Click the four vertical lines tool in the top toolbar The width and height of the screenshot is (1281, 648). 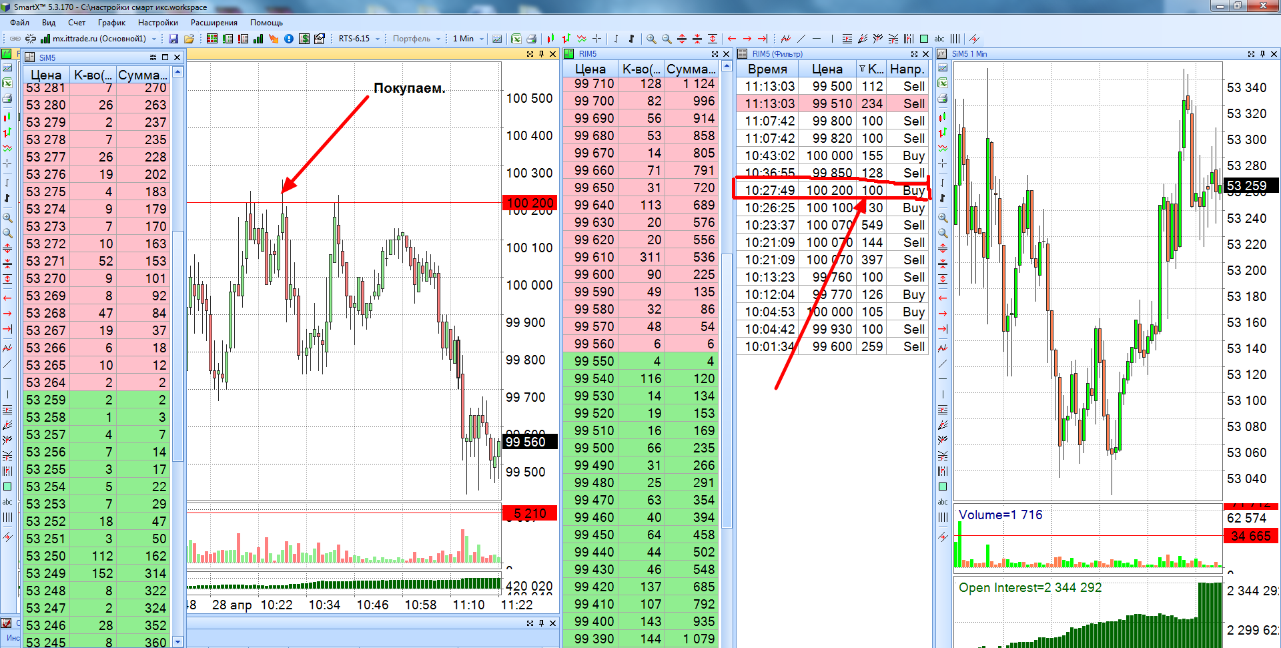(955, 39)
